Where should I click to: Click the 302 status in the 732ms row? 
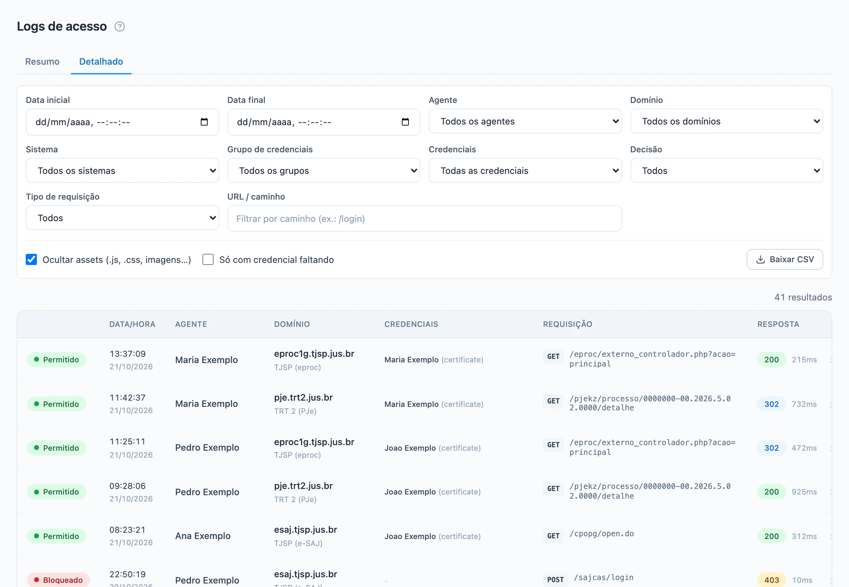771,404
